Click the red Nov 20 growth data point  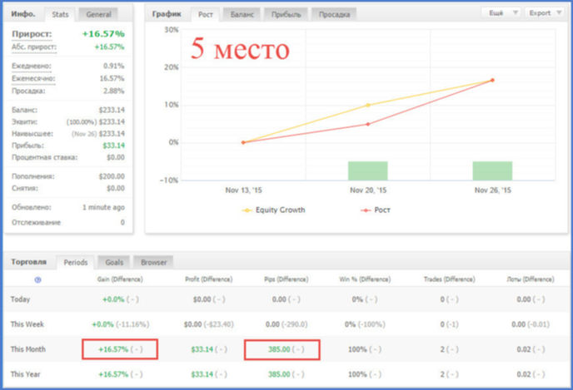click(368, 124)
